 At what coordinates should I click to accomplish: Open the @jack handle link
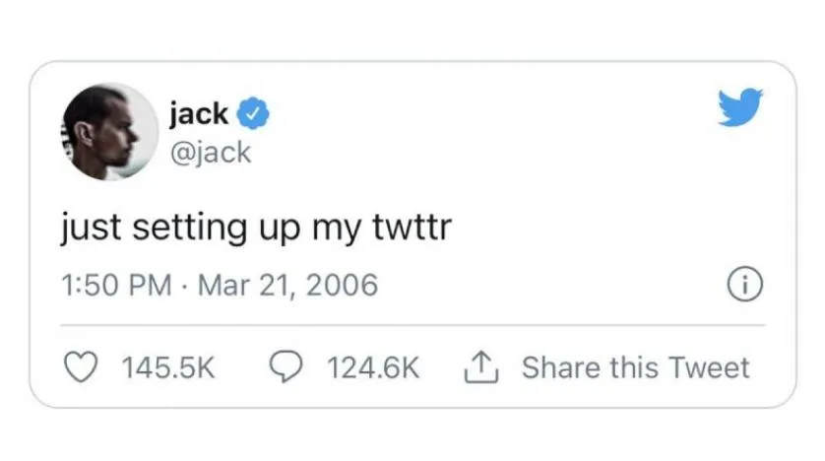tap(210, 153)
